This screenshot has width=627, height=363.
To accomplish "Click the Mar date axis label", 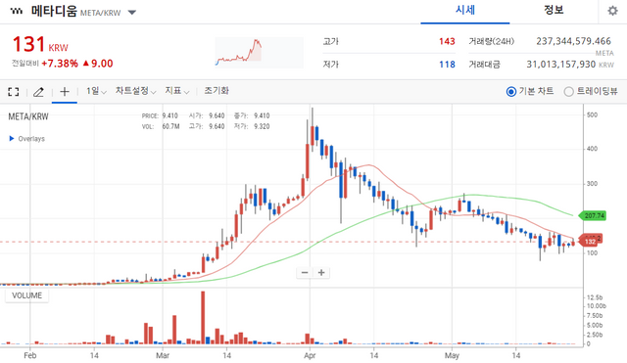I will [x=163, y=355].
